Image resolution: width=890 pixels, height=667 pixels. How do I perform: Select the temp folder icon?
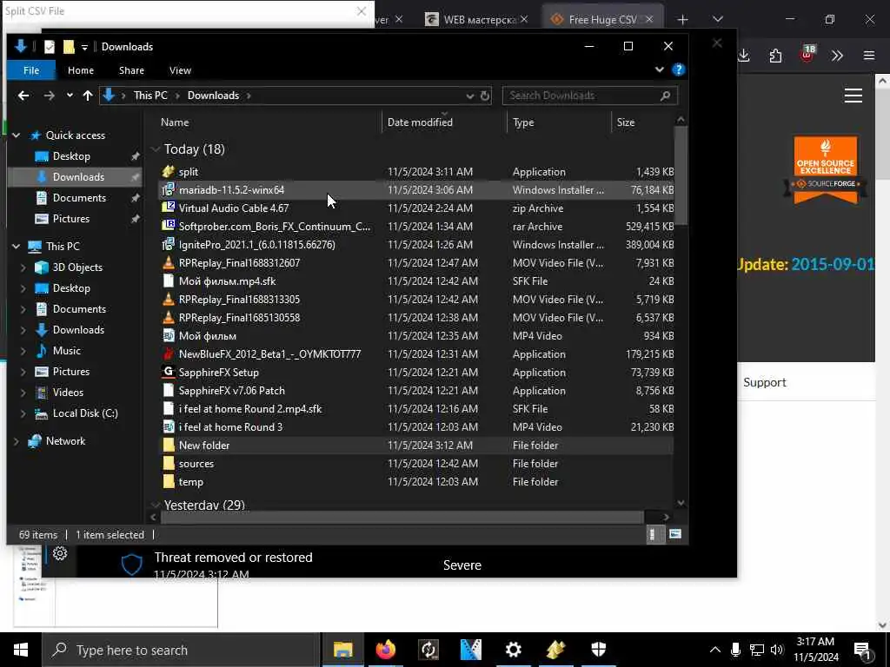168,481
